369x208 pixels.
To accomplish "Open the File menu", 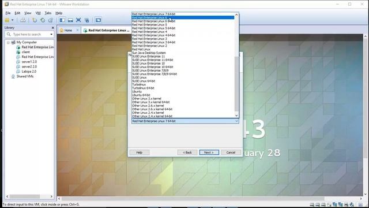I will tap(7, 13).
